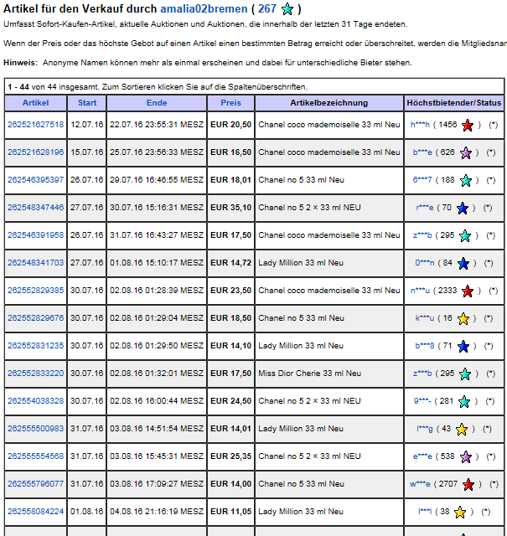Select end time 22.07.16 23:55:31 MESZ
Image resolution: width=507 pixels, height=536 pixels.
tap(157, 125)
